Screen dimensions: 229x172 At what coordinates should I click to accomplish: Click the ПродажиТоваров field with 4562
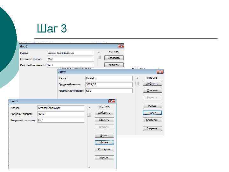(x=70, y=59)
